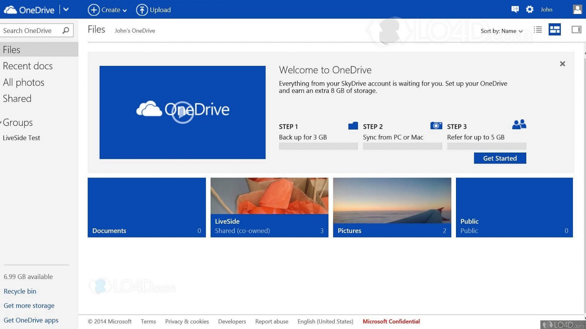Dismiss the Welcome to OneDrive banner
The width and height of the screenshot is (586, 329).
(x=562, y=64)
